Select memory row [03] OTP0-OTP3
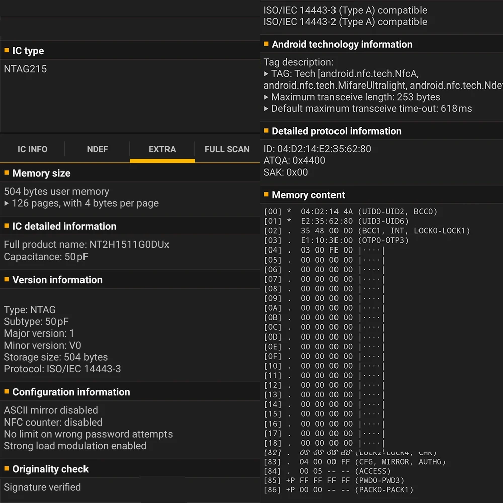 coord(336,240)
